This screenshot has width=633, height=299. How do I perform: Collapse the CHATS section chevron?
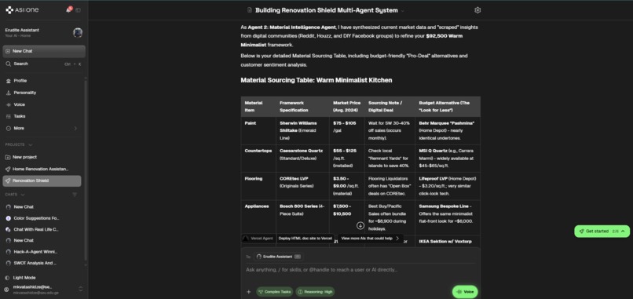click(23, 195)
